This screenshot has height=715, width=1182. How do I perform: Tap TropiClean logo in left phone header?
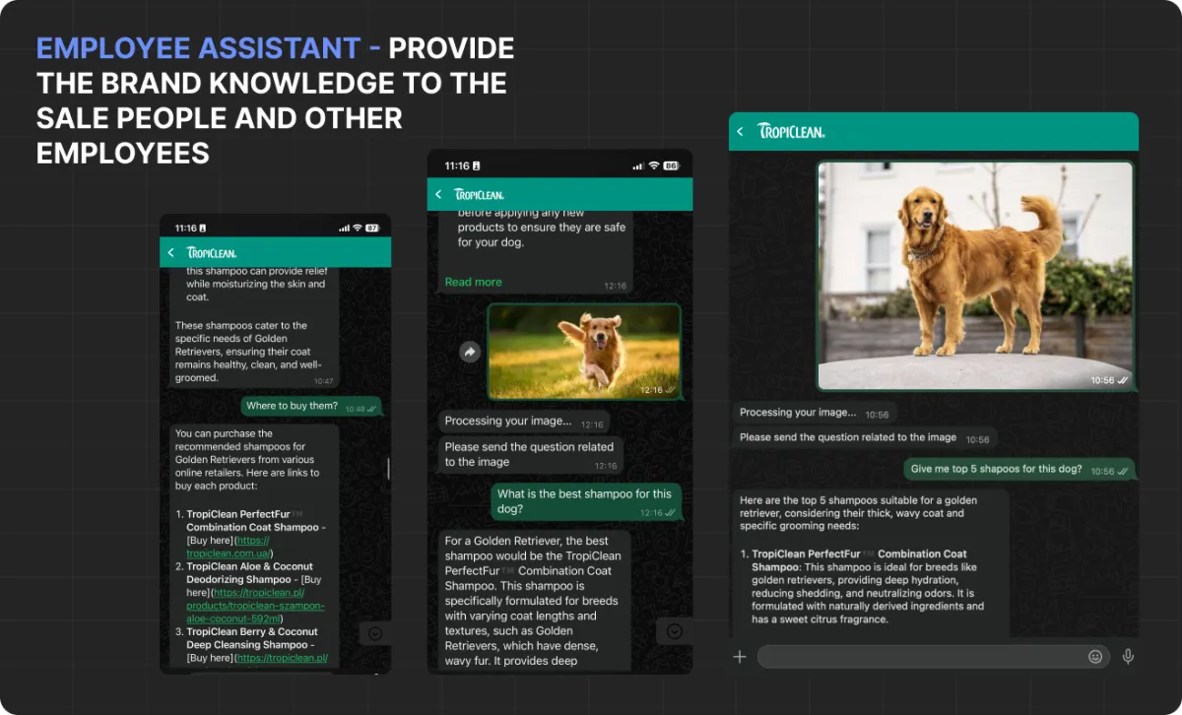coord(212,253)
